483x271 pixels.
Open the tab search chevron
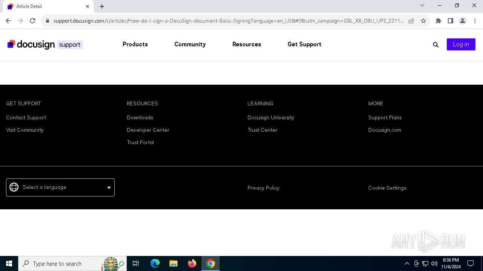coord(422,5)
